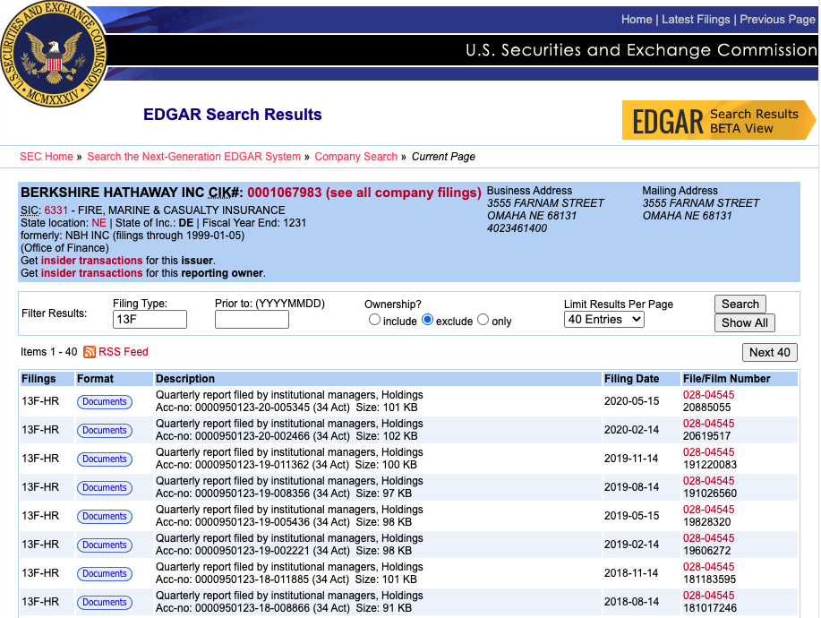Click the Filing Type input field

(x=150, y=320)
